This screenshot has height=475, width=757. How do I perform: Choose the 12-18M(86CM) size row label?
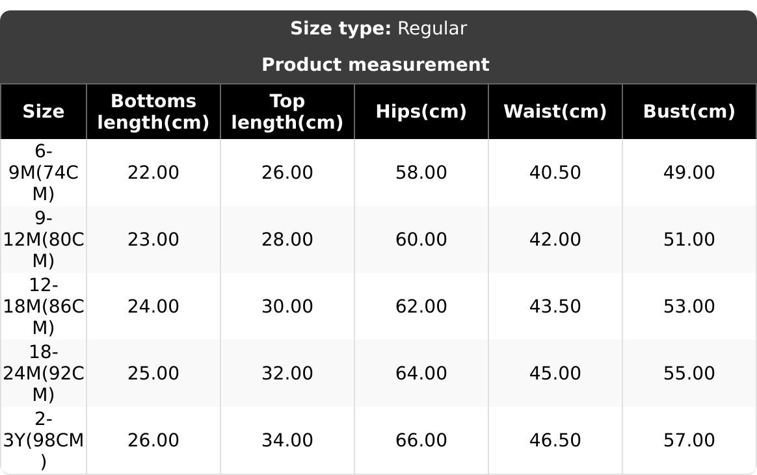coord(44,307)
